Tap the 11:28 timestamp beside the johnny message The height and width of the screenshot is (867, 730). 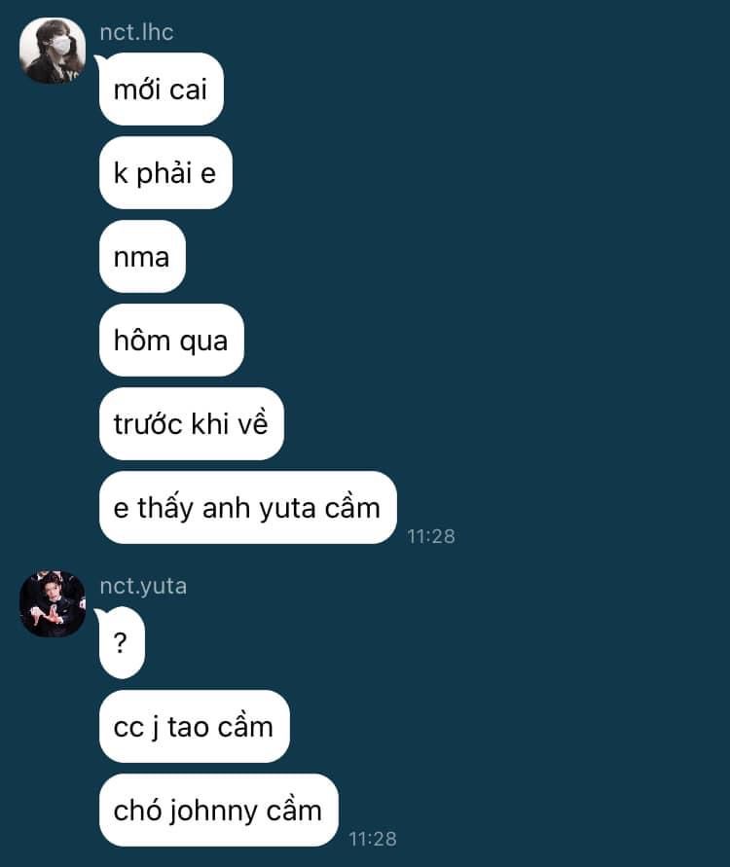(373, 839)
